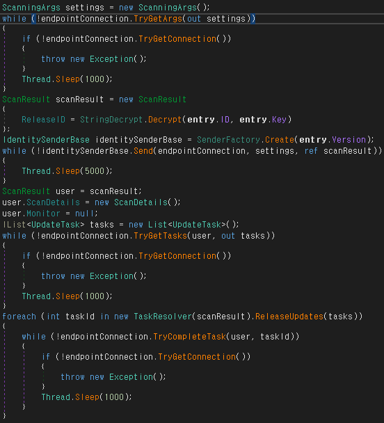
Task: Click the Monitor property name
Action: pos(43,214)
